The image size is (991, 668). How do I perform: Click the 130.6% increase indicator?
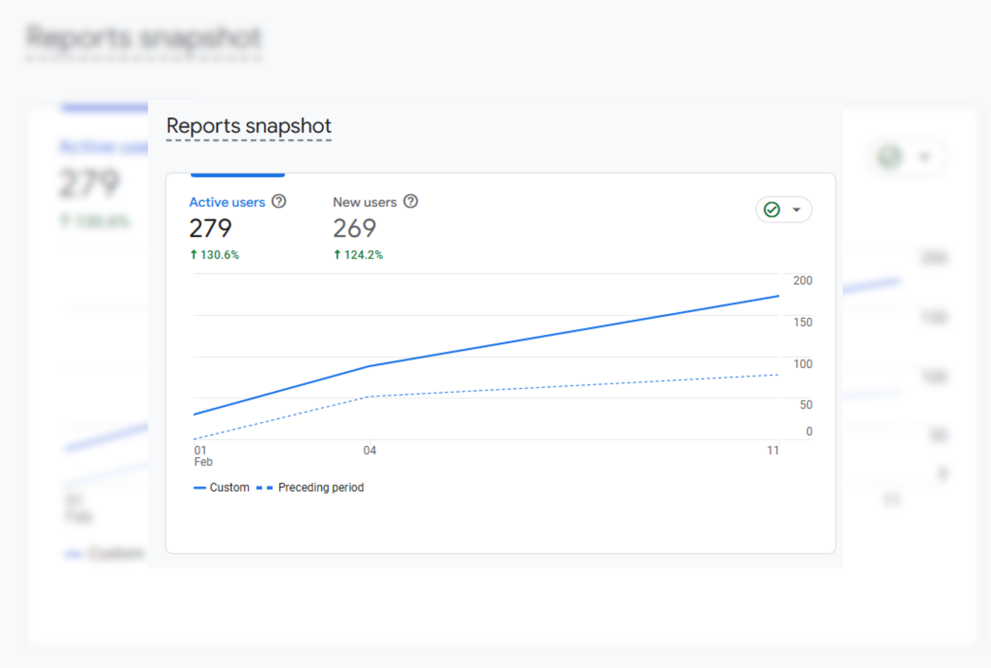[215, 255]
